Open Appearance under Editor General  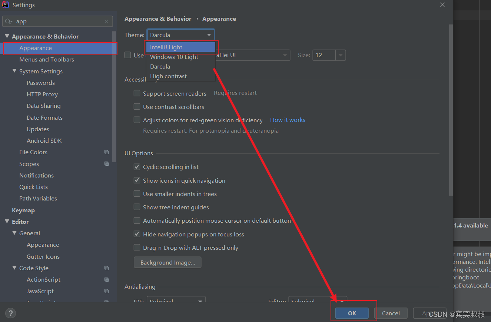43,245
